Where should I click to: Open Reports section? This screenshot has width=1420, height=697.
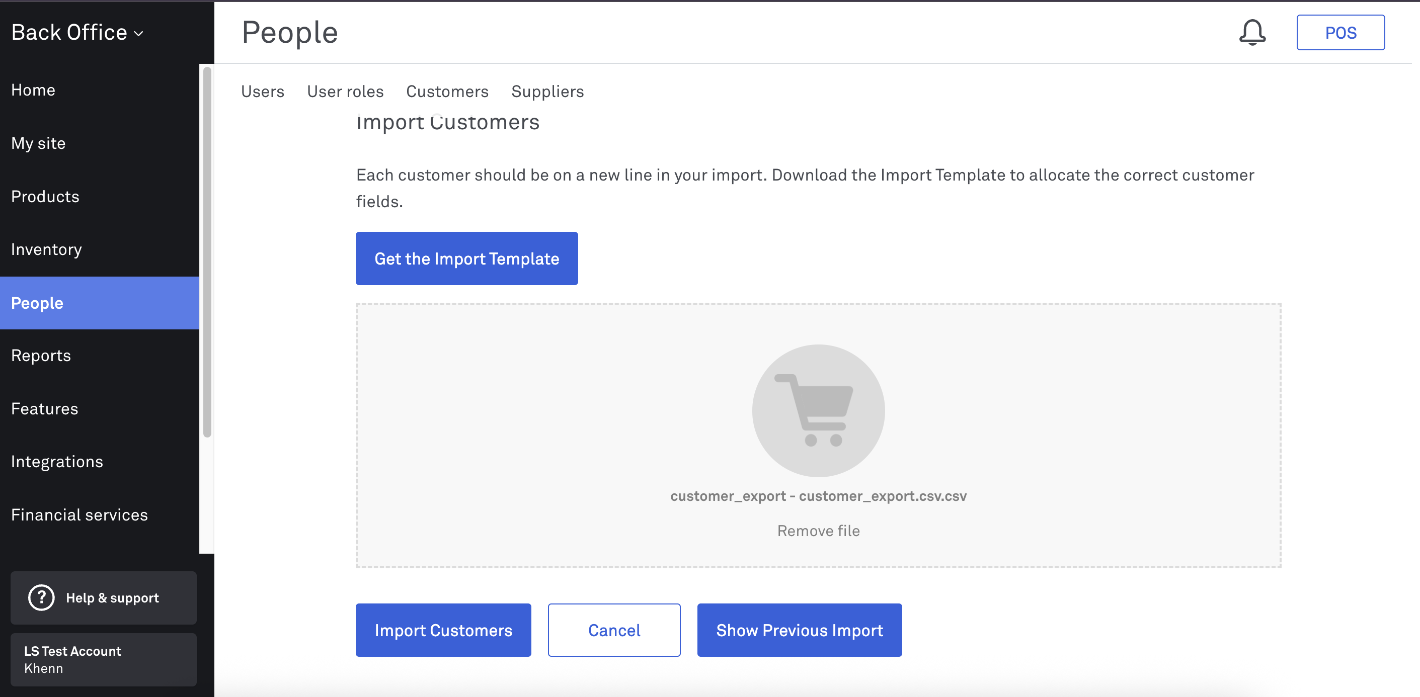(99, 356)
